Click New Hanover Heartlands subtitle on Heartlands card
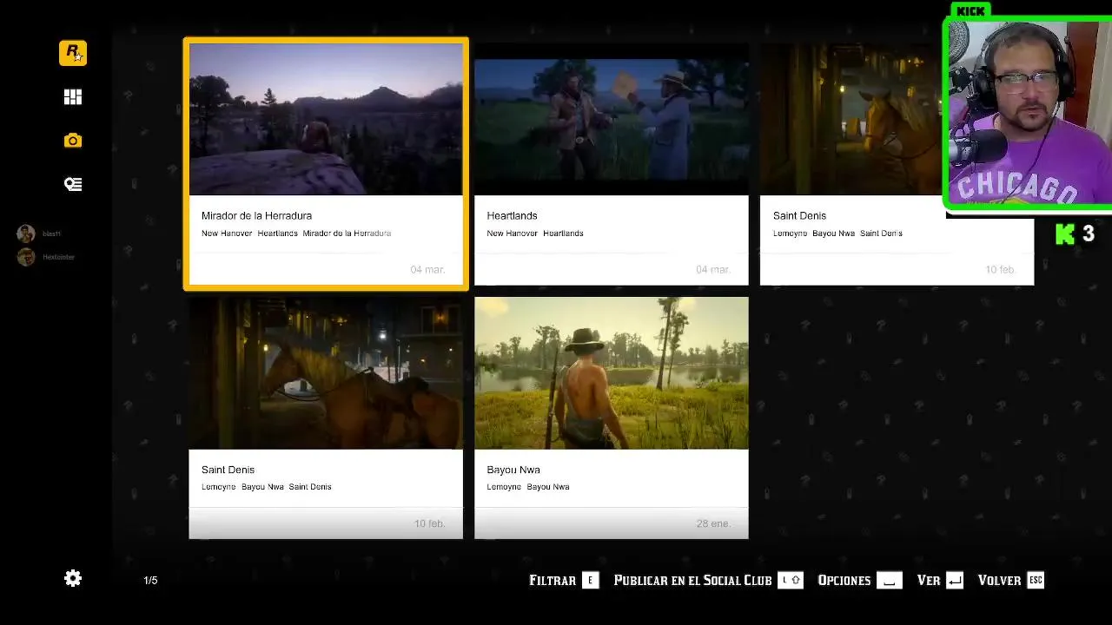Screen dimensions: 1112x625 tap(535, 234)
